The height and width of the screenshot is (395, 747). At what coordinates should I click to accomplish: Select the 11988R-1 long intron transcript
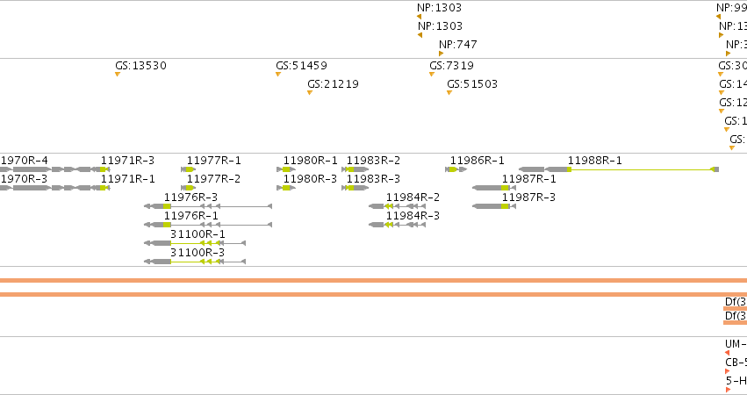pyautogui.click(x=619, y=169)
